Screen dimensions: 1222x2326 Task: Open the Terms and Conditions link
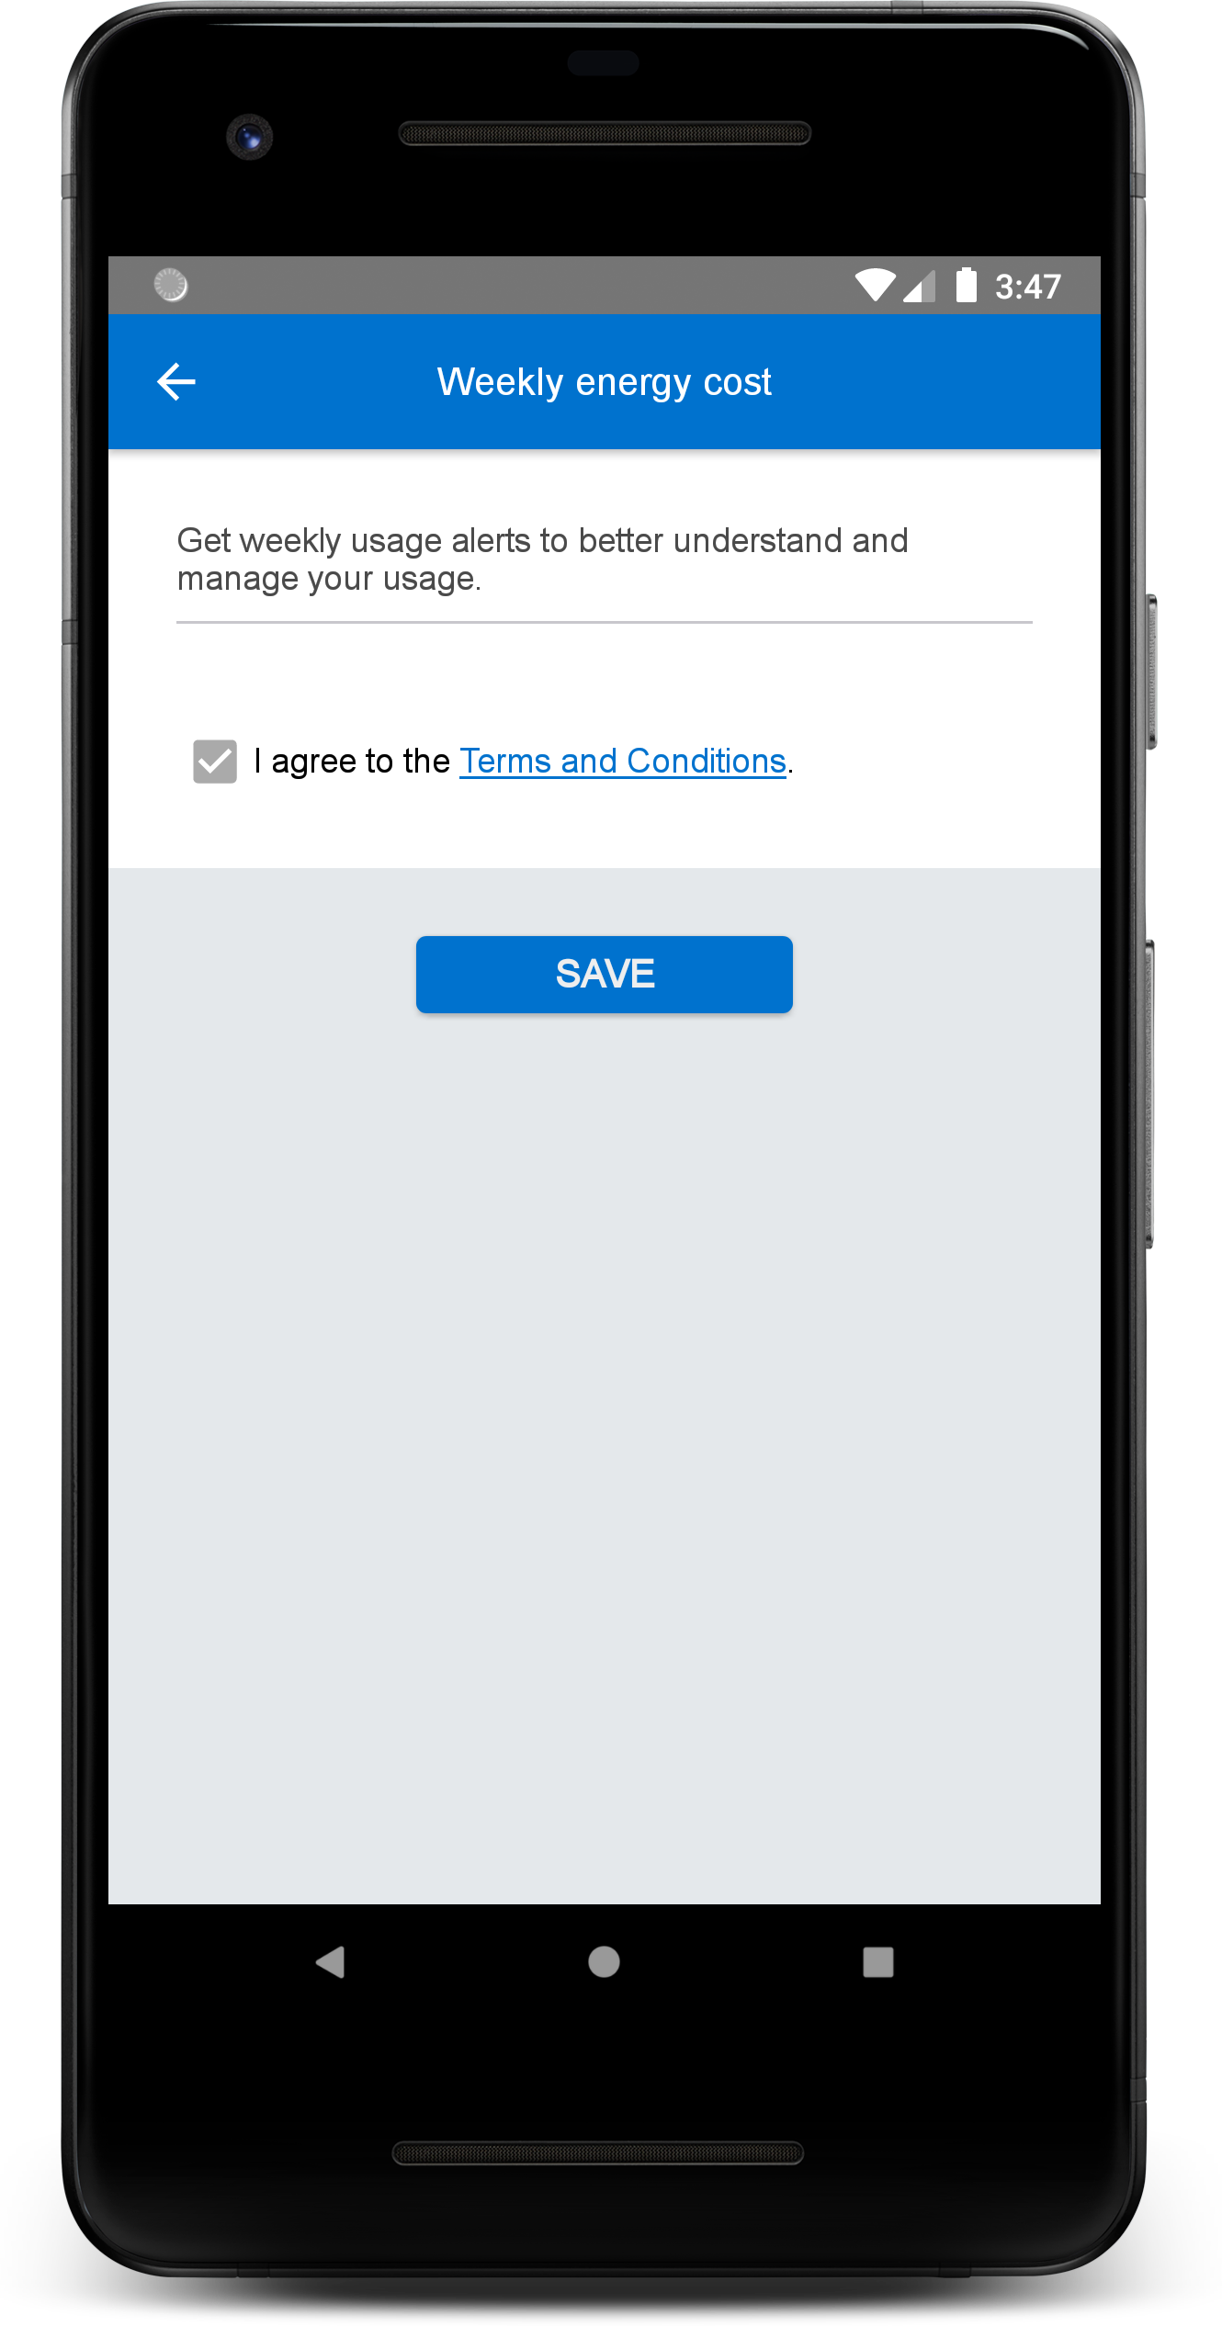pos(623,762)
